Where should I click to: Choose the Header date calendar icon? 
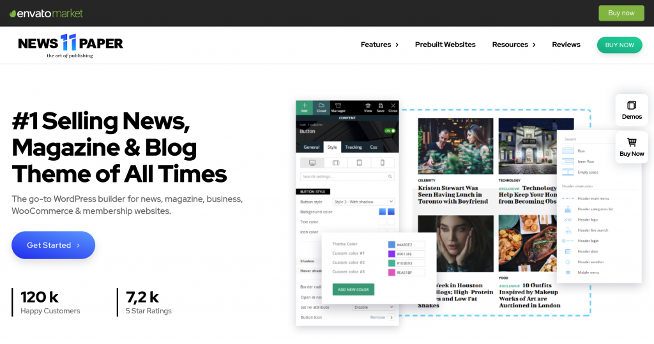[568, 251]
